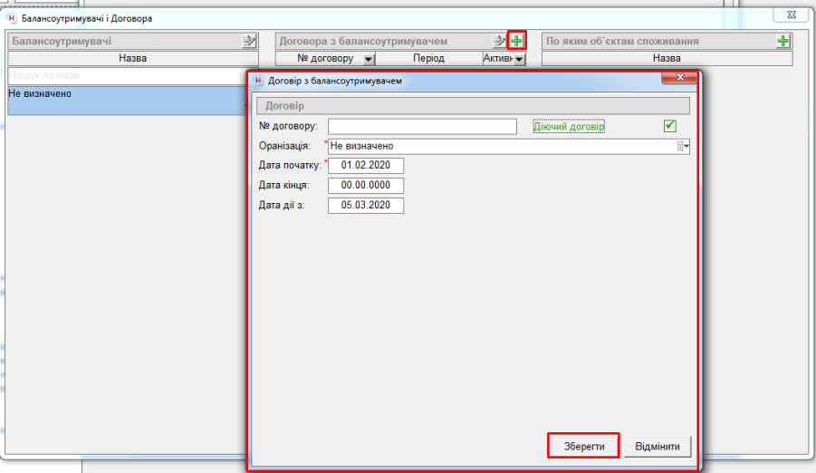Click the app icon in Балансоутримувачі і Договора title bar
The width and height of the screenshot is (816, 473).
click(x=12, y=17)
